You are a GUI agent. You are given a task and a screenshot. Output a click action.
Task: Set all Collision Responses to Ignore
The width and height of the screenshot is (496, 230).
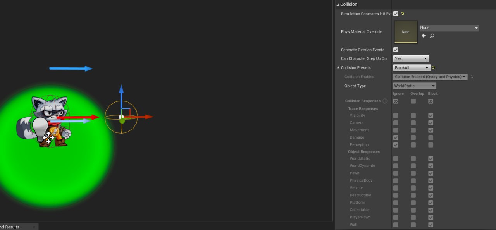tap(396, 101)
